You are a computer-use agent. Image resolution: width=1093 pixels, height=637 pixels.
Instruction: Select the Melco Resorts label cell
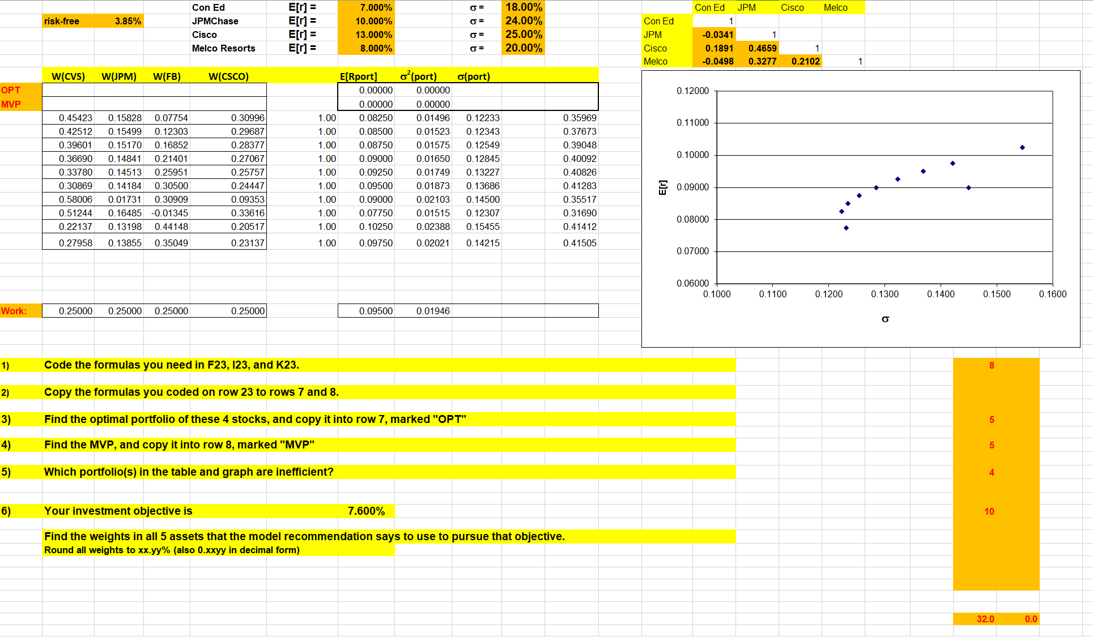(x=225, y=48)
